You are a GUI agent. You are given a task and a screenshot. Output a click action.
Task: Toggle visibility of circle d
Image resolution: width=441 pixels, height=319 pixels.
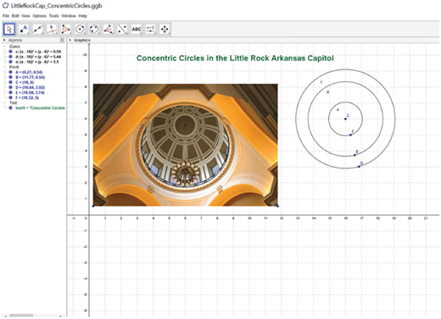(10, 57)
